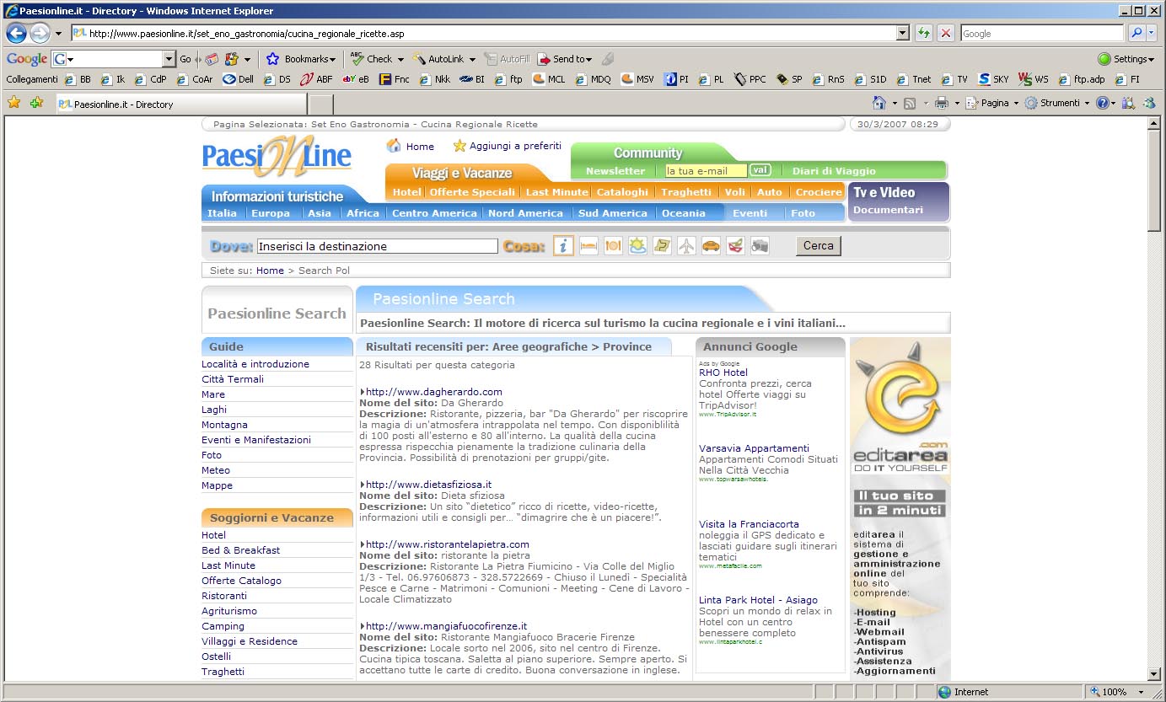Open the www.dietasfiziosa.it result link
1166x702 pixels.
tap(429, 485)
